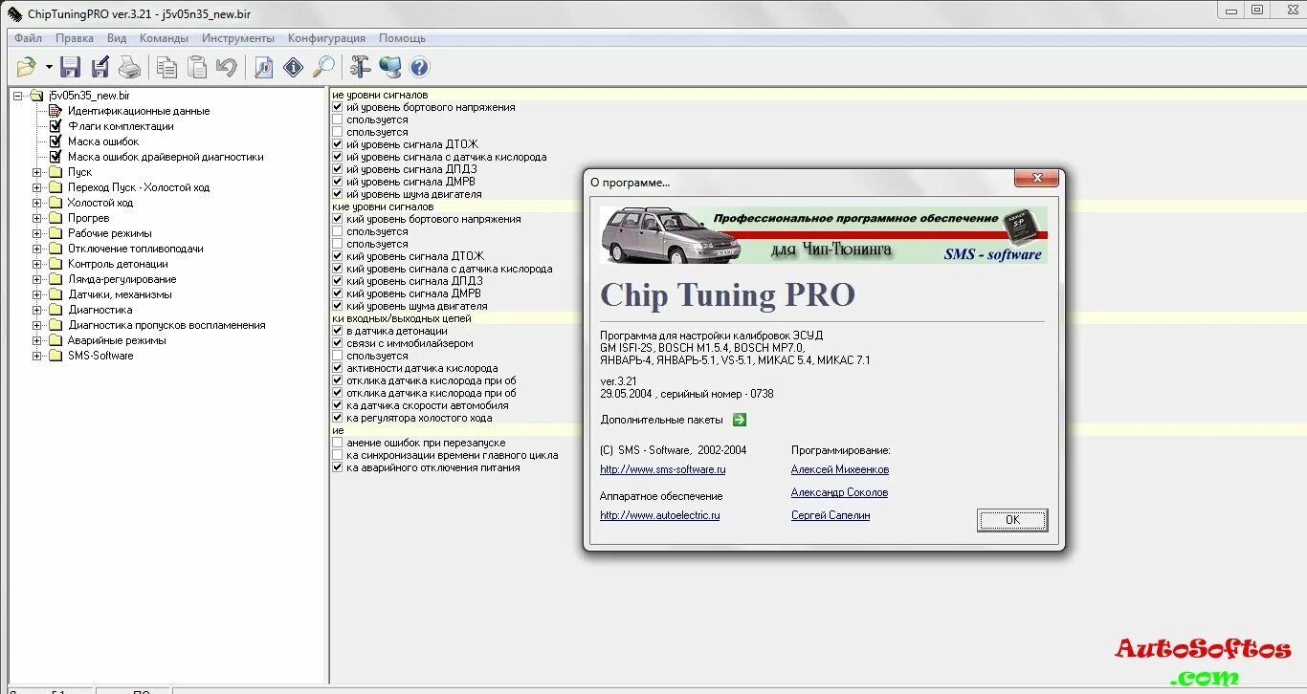Image resolution: width=1307 pixels, height=694 pixels.
Task: Click the Сергей Сапелин link
Action: click(831, 515)
